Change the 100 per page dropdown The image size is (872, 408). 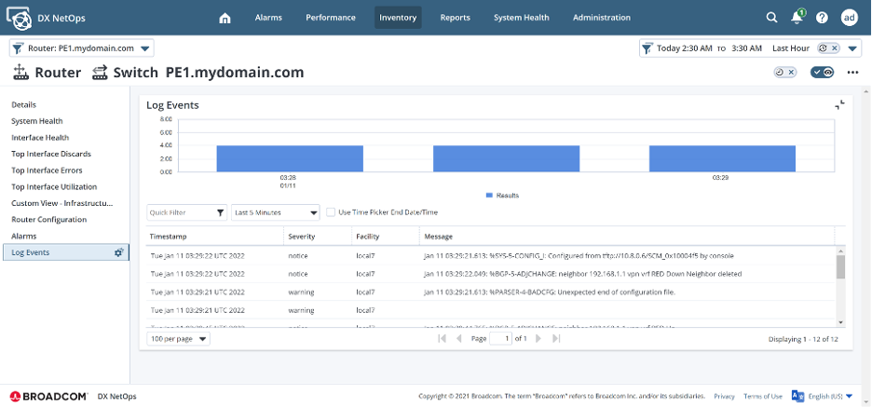point(178,339)
